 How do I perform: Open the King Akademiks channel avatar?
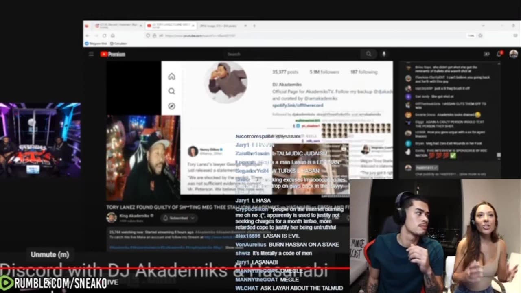pos(112,218)
